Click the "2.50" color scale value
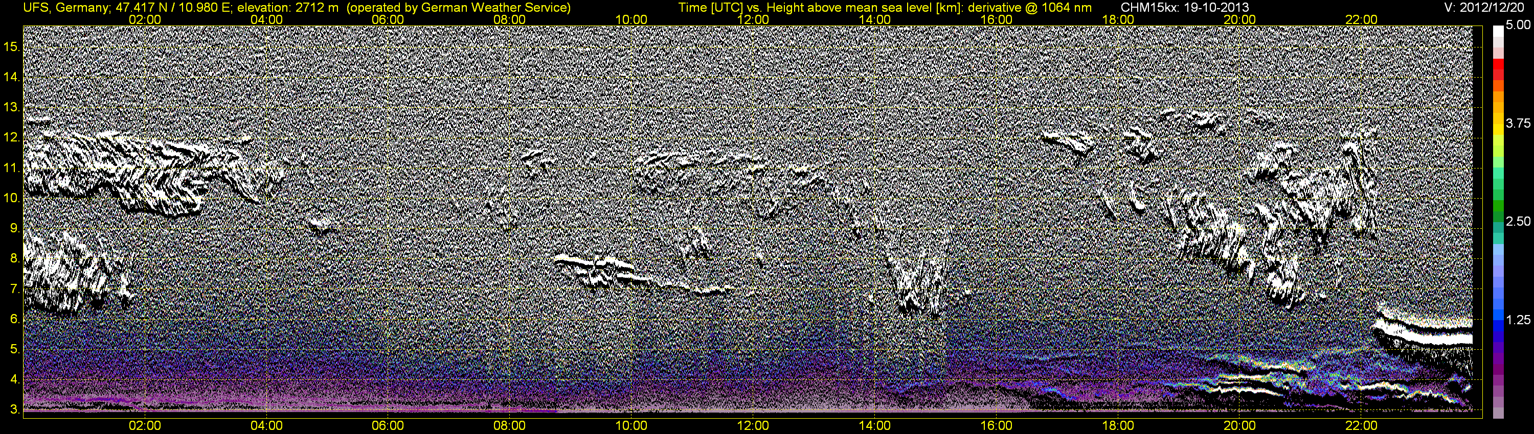 coord(1518,221)
